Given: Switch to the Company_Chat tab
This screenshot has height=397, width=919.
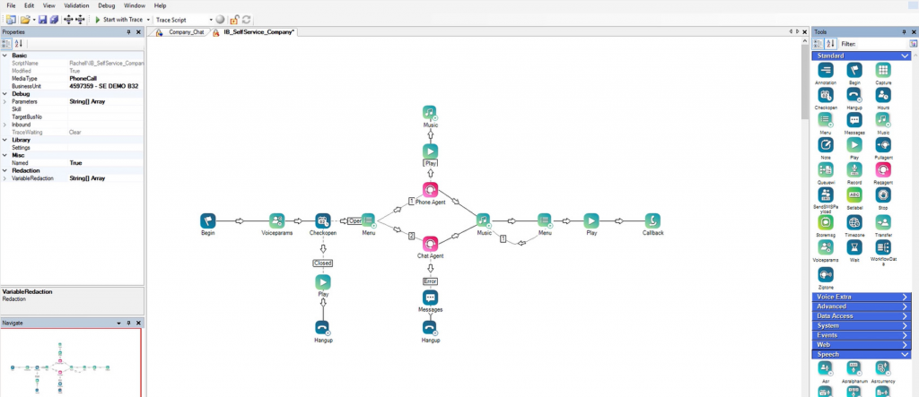Looking at the screenshot, I should (x=186, y=32).
